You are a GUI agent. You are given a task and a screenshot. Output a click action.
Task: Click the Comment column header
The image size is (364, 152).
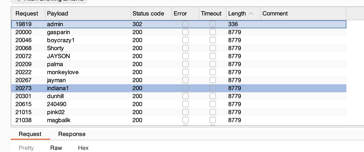click(275, 14)
